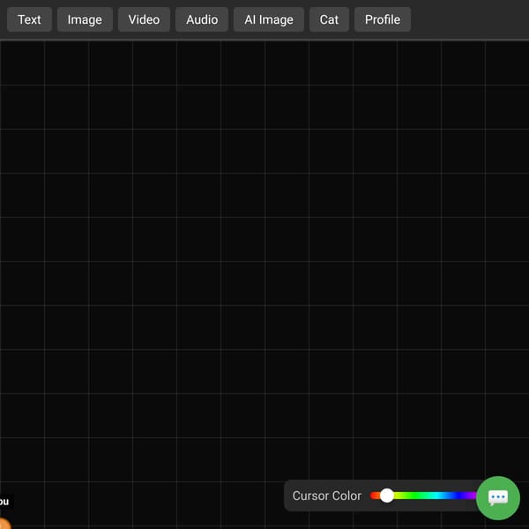The width and height of the screenshot is (529, 529).
Task: Open the Profile button
Action: [383, 19]
